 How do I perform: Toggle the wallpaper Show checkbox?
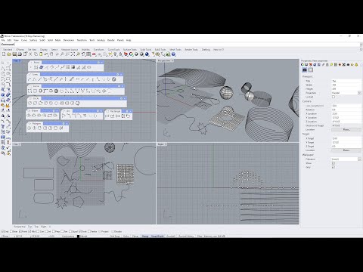[x=334, y=163]
